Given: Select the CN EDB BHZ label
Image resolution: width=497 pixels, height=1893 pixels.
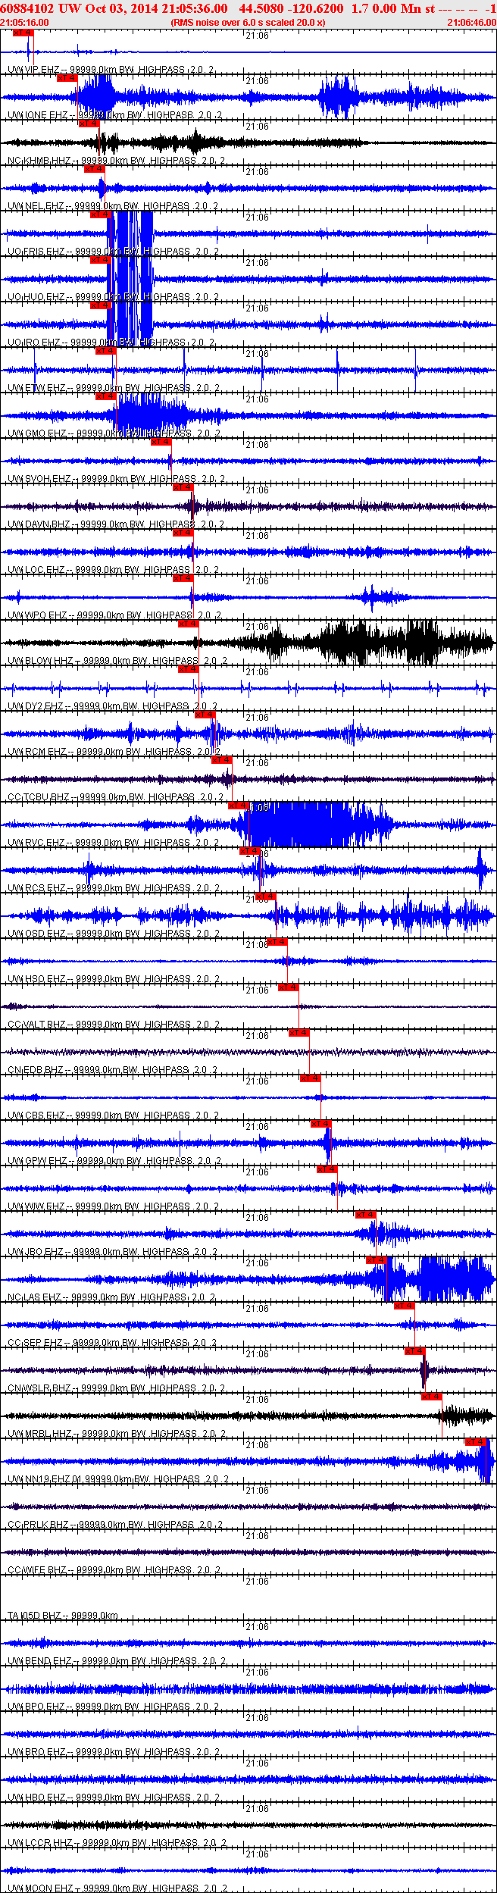Looking at the screenshot, I should tap(113, 1070).
